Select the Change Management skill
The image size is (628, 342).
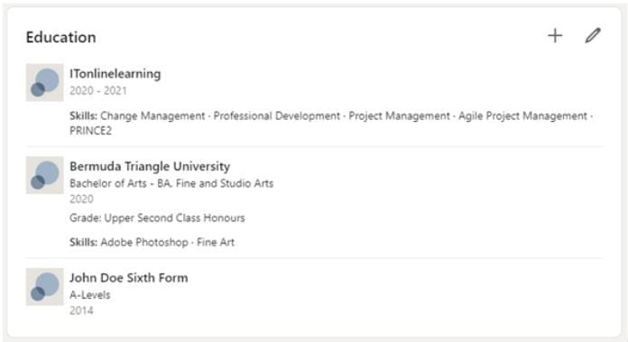pyautogui.click(x=152, y=116)
